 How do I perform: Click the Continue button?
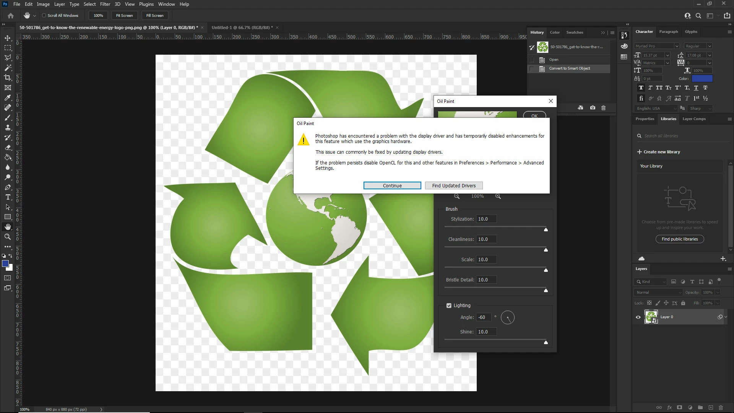tap(392, 186)
